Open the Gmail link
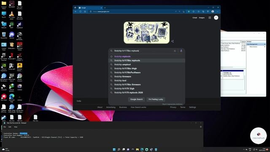 [194, 18]
